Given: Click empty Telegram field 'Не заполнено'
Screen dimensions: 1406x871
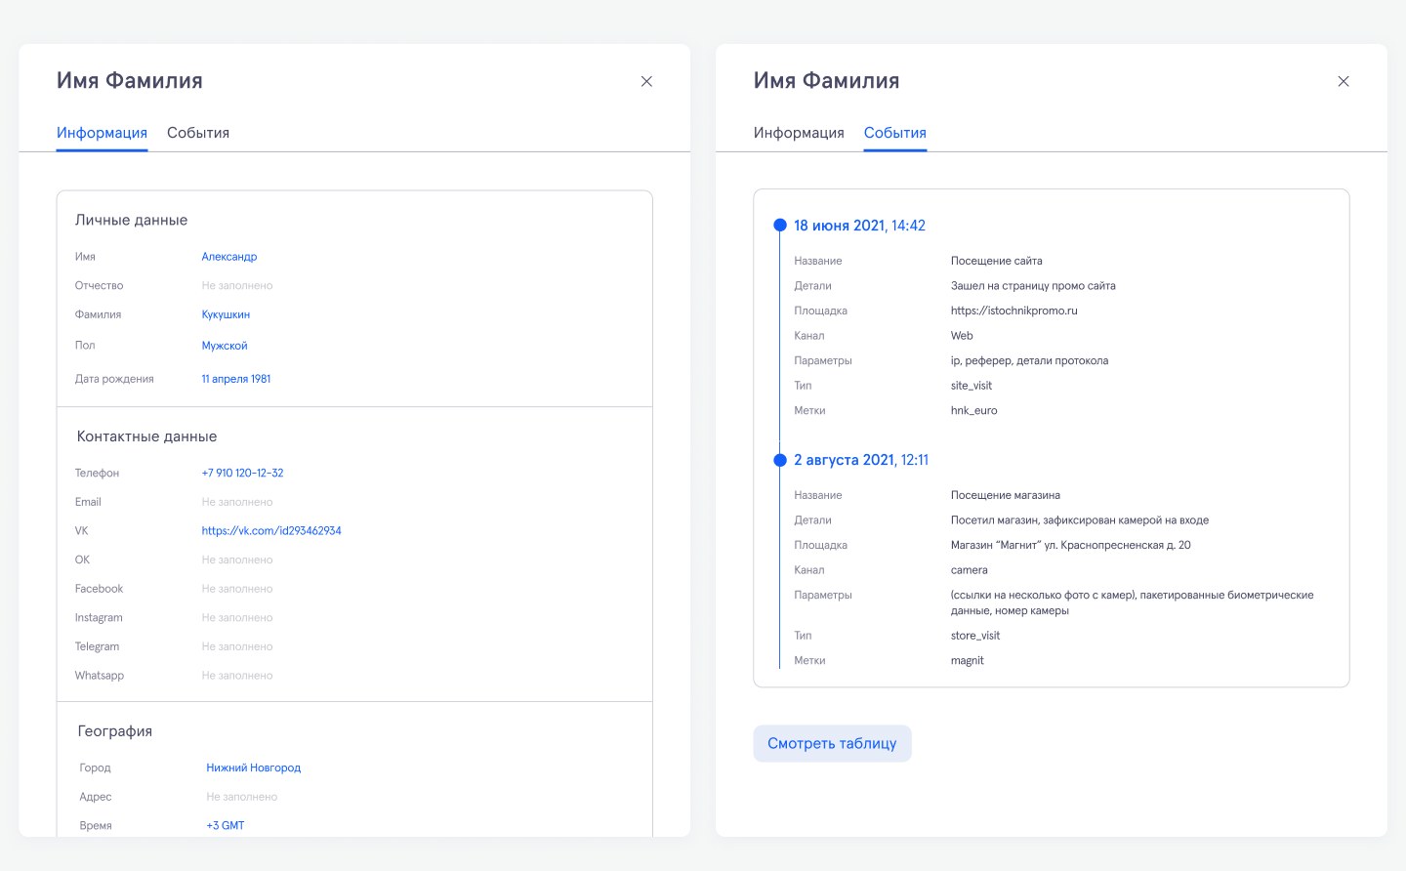Looking at the screenshot, I should click(x=237, y=646).
